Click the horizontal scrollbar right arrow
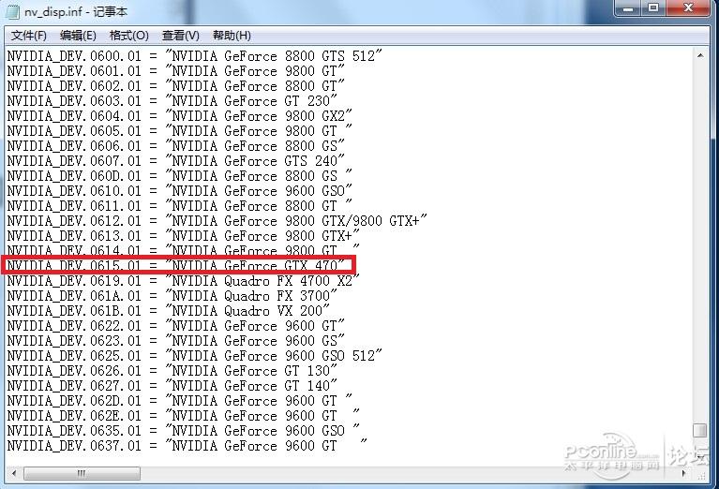The height and width of the screenshot is (489, 719). click(685, 473)
